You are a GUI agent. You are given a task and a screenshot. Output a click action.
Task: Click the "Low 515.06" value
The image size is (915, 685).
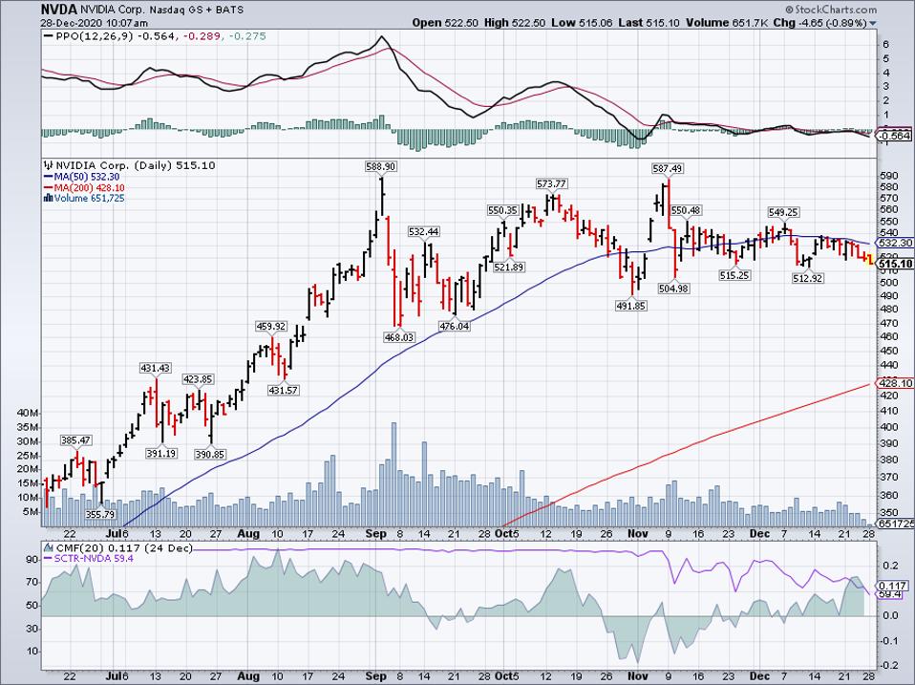(582, 23)
